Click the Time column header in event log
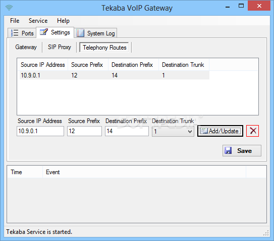Image resolution: width=274 pixels, height=241 pixels. coord(25,172)
